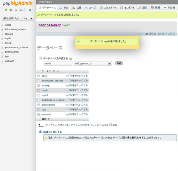Open mydb database link in the table
Screen dimensions: 178x171
(x=44, y=91)
